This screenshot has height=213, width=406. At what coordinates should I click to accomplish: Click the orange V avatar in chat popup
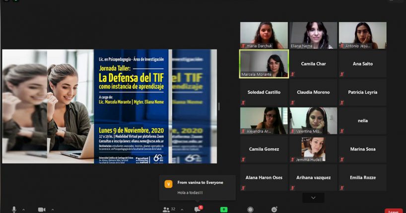coord(168,184)
